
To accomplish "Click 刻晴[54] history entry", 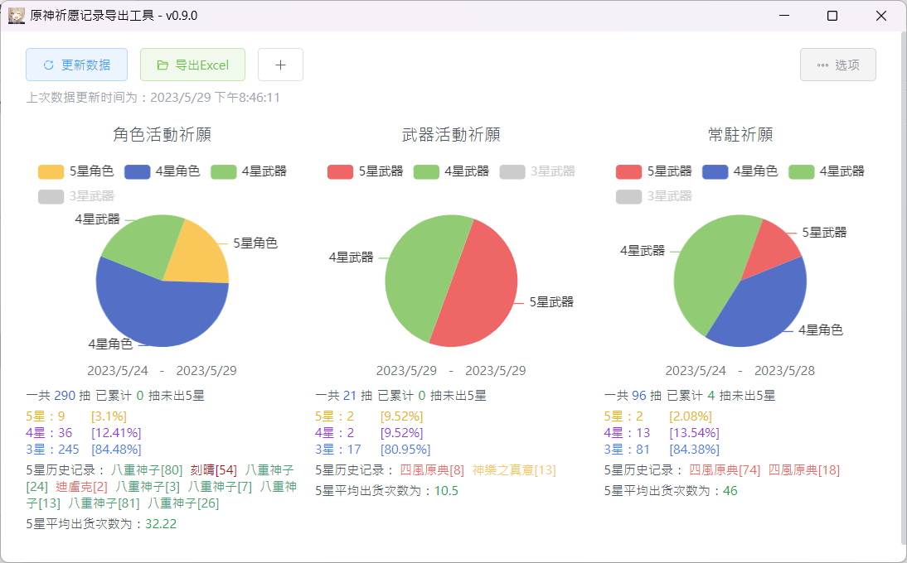I will point(213,470).
